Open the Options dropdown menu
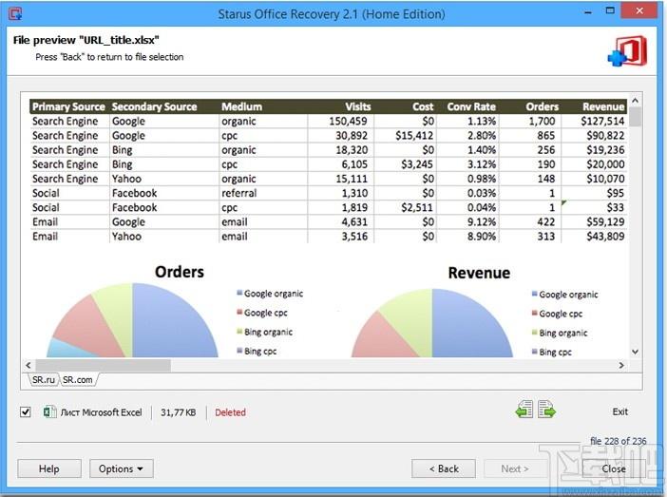The width and height of the screenshot is (667, 497). (122, 468)
